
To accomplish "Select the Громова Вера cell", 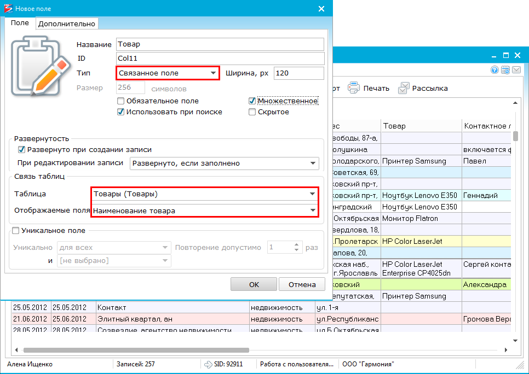I will [486, 319].
